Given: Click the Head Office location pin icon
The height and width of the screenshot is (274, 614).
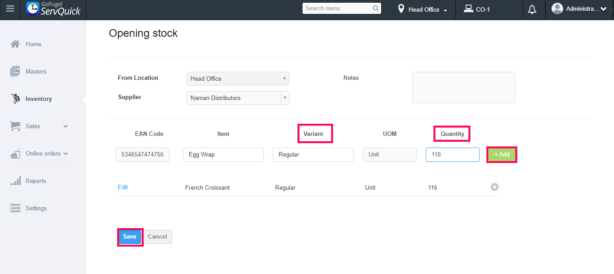Looking at the screenshot, I should 401,9.
